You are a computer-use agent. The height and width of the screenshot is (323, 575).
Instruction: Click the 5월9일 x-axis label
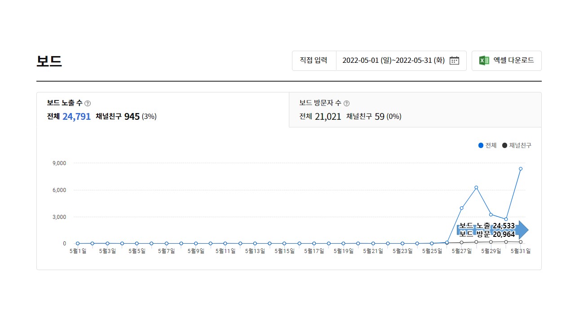click(196, 252)
